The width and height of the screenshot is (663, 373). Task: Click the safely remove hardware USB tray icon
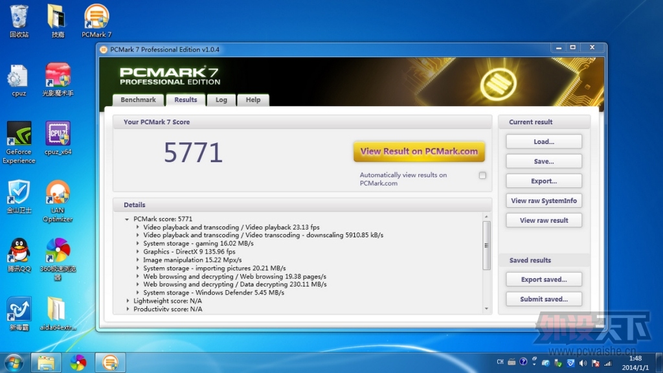coord(557,363)
